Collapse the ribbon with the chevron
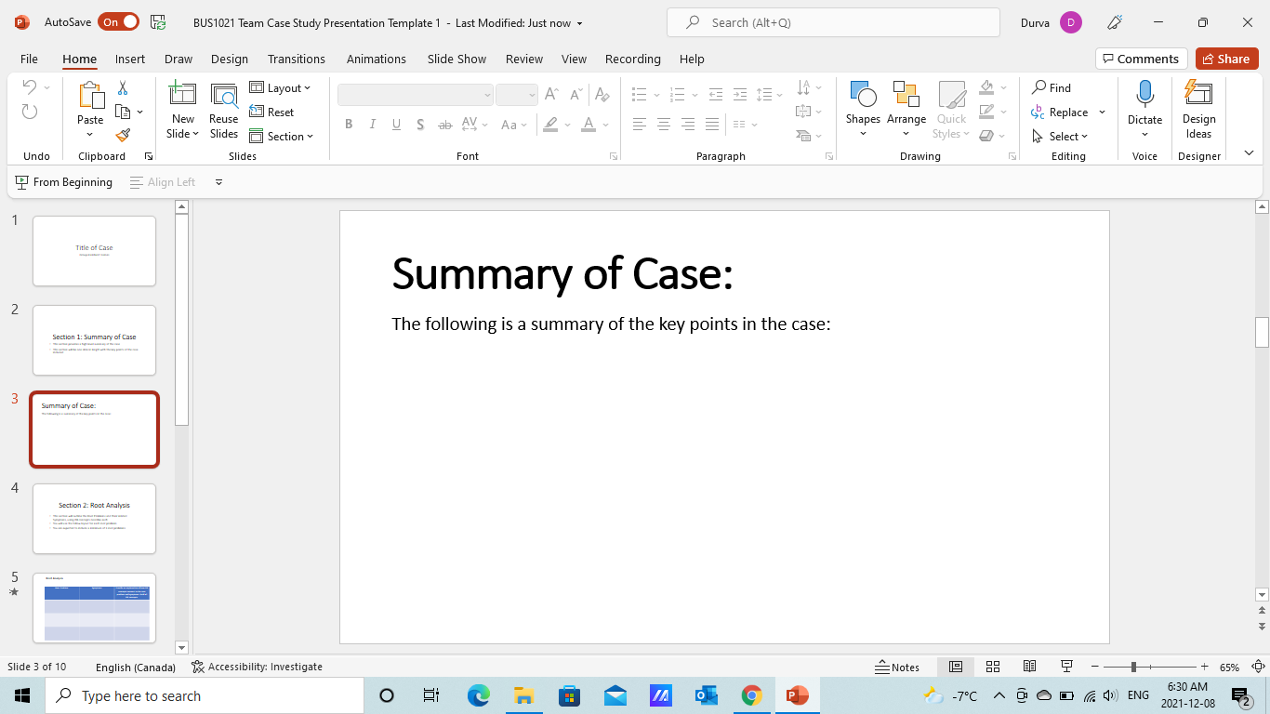1270x714 pixels. 1249,153
